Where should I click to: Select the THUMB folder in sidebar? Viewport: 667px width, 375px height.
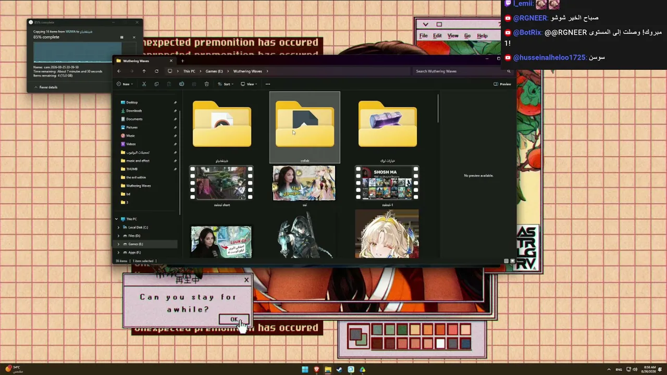click(132, 169)
